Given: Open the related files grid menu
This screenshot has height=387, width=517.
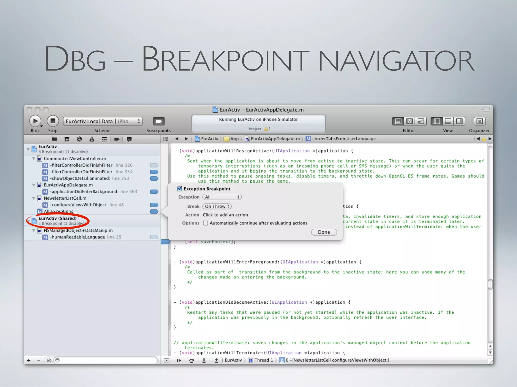Looking at the screenshot, I should pyautogui.click(x=166, y=139).
